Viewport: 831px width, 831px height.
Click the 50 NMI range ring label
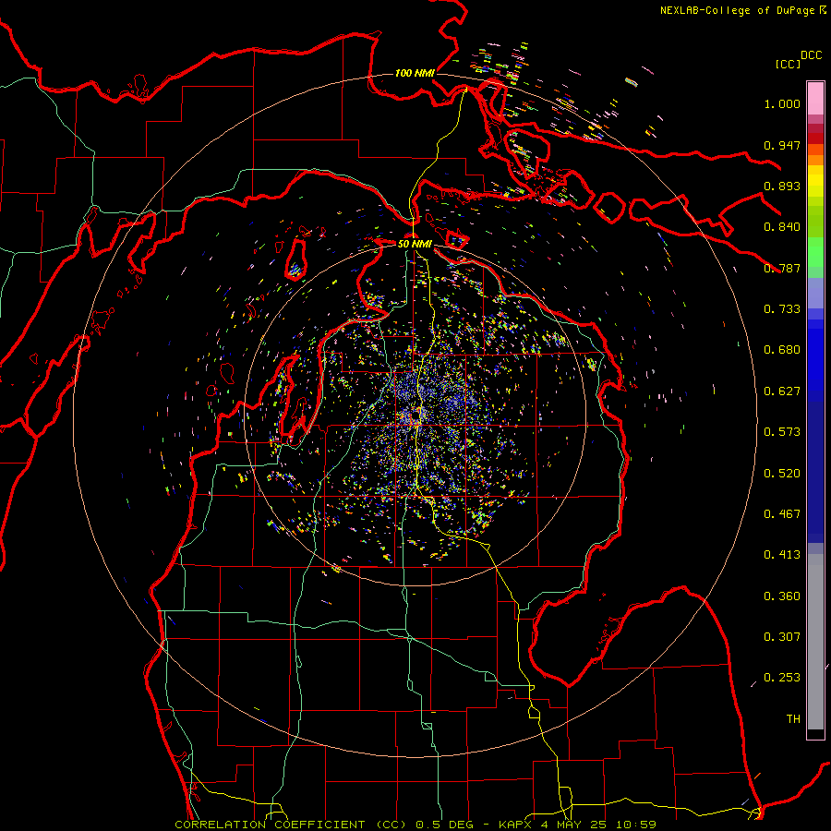[x=415, y=244]
